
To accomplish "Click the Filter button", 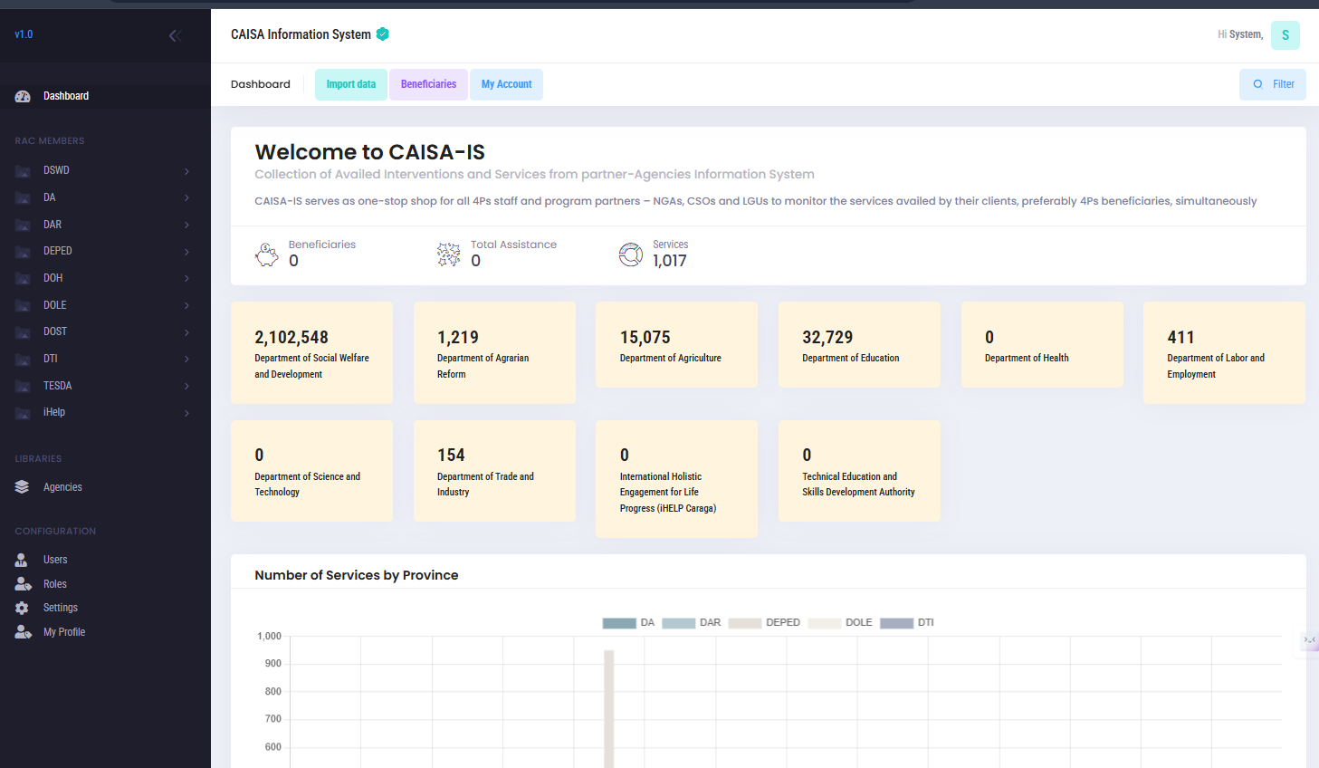I will point(1272,84).
